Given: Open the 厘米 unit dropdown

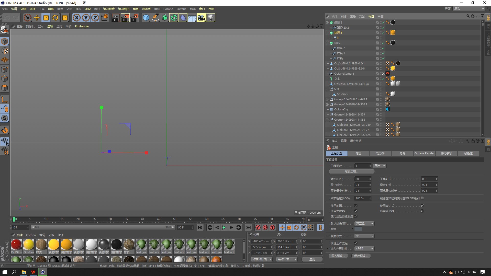Looking at the screenshot, I should [x=380, y=166].
